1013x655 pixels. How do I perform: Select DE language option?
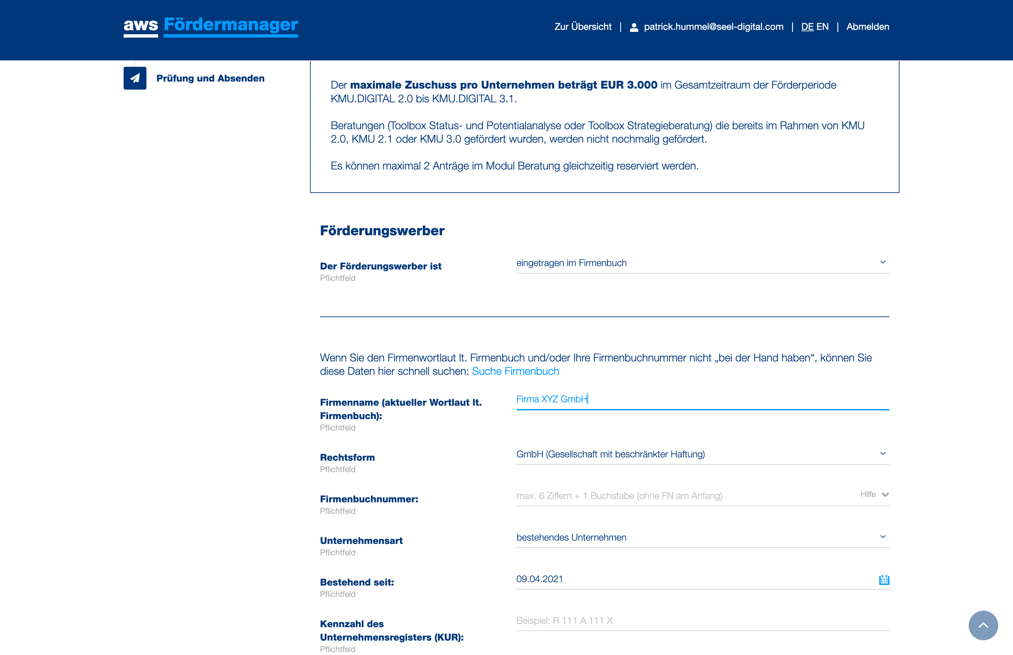tap(807, 27)
